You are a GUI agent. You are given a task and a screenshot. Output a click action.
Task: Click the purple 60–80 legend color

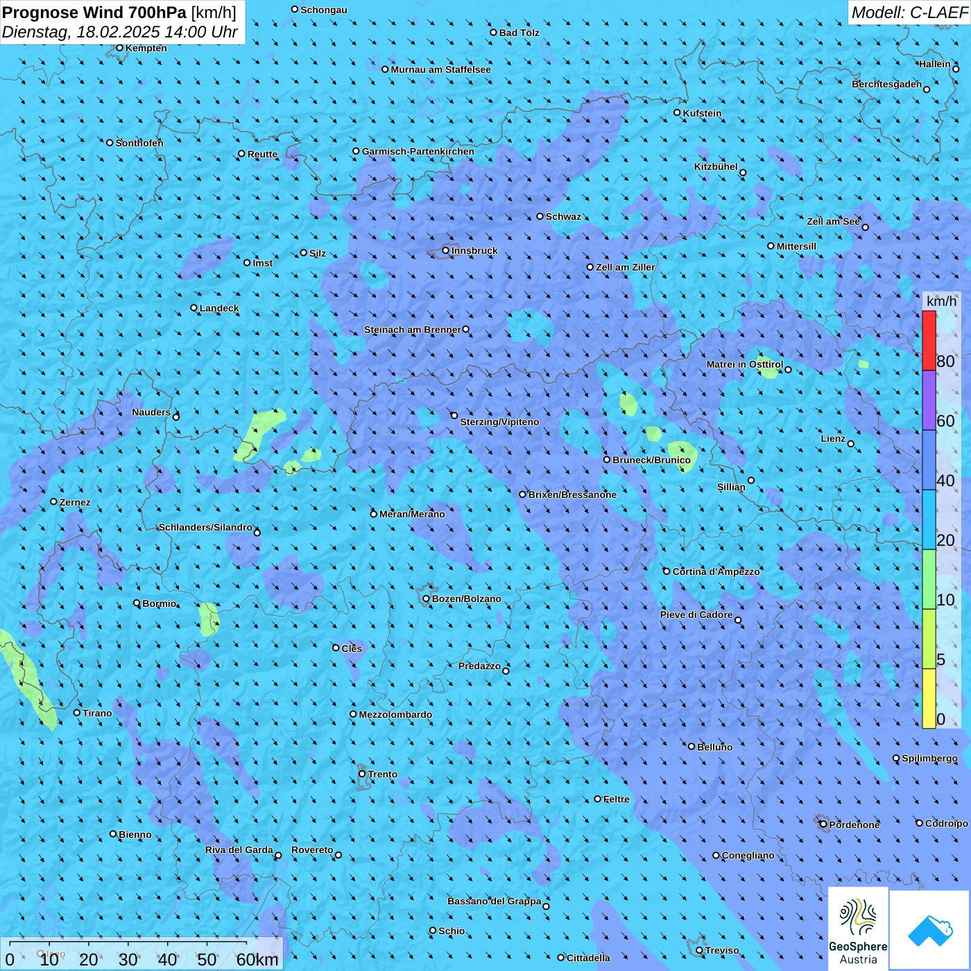(x=929, y=400)
